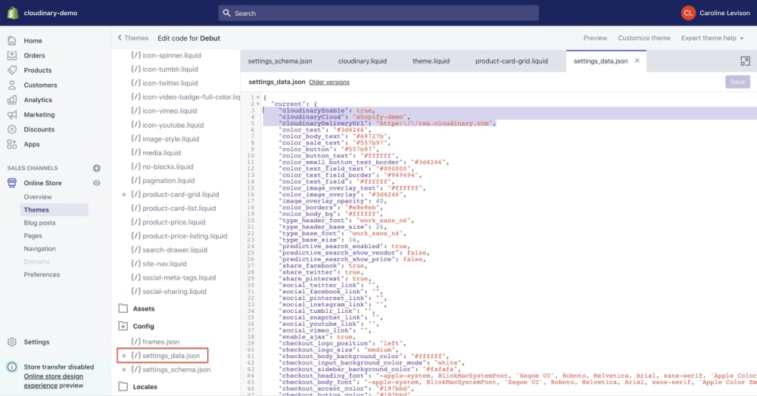This screenshot has width=757, height=396.
Task: Switch to cloudinary.liquid tab
Action: (362, 61)
